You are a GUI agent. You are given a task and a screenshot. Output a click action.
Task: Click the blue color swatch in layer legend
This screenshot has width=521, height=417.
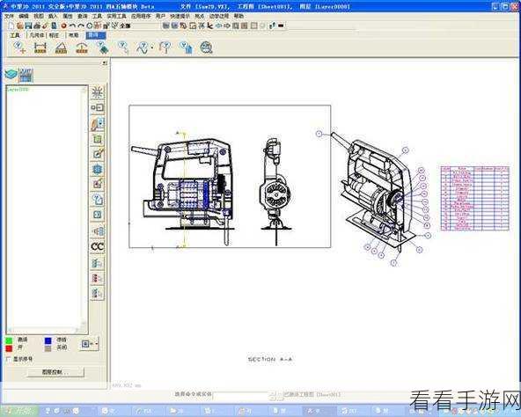48,340
